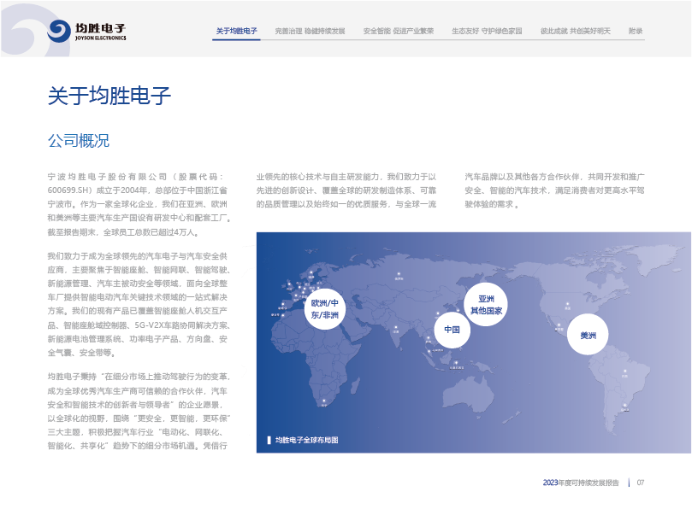Switch to 完善治理 稳健持续发展 section
This screenshot has width=692, height=509.
[310, 31]
